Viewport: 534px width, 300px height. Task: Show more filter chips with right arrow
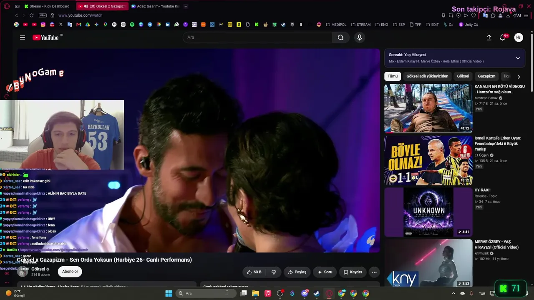click(x=519, y=77)
